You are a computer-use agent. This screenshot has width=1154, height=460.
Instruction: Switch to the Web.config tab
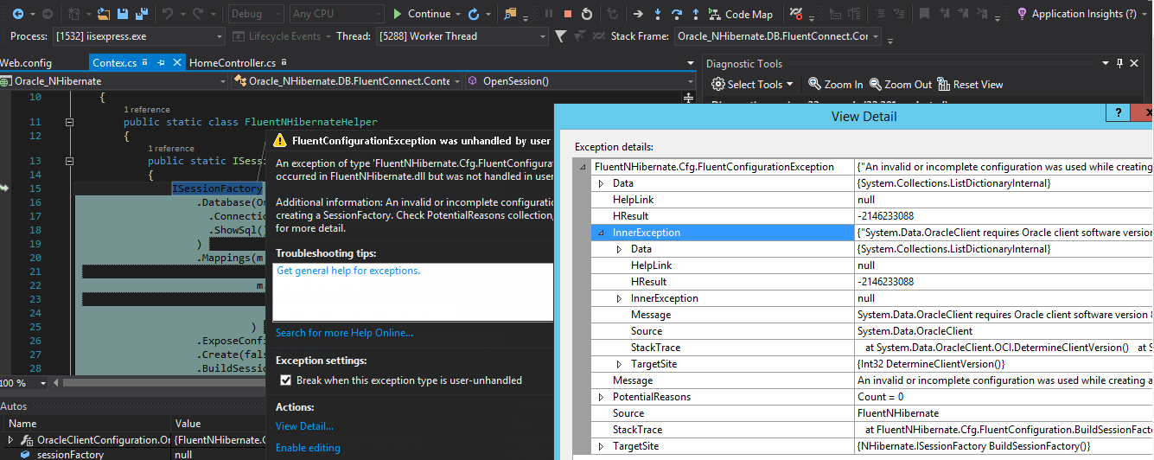tap(26, 63)
